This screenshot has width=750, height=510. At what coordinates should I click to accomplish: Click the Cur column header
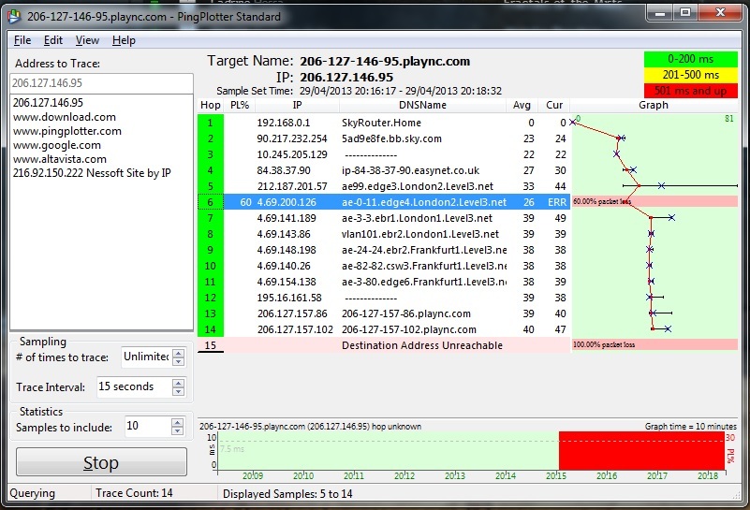coord(554,105)
